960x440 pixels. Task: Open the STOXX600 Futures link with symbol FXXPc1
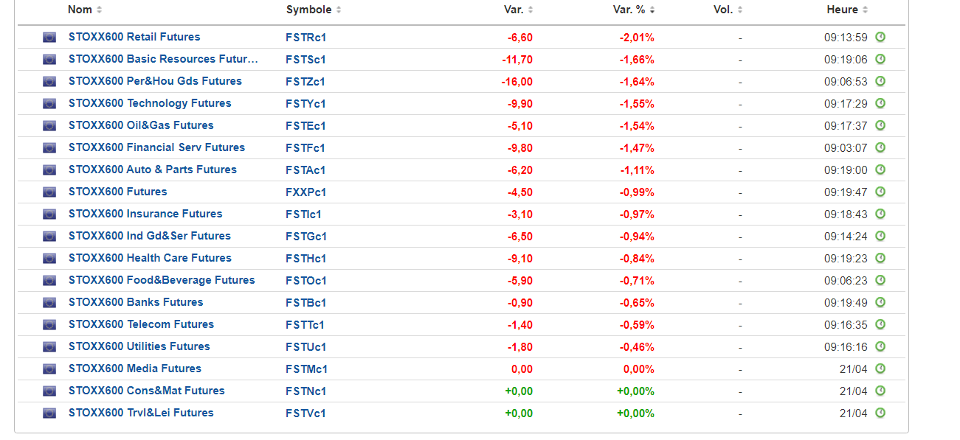118,192
